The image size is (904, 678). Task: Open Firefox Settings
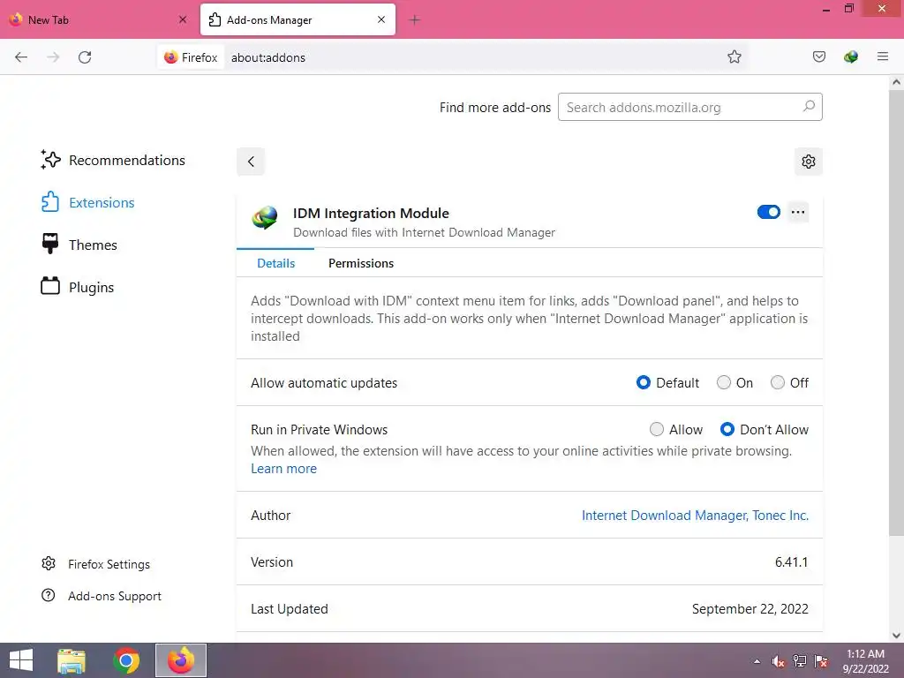(95, 564)
